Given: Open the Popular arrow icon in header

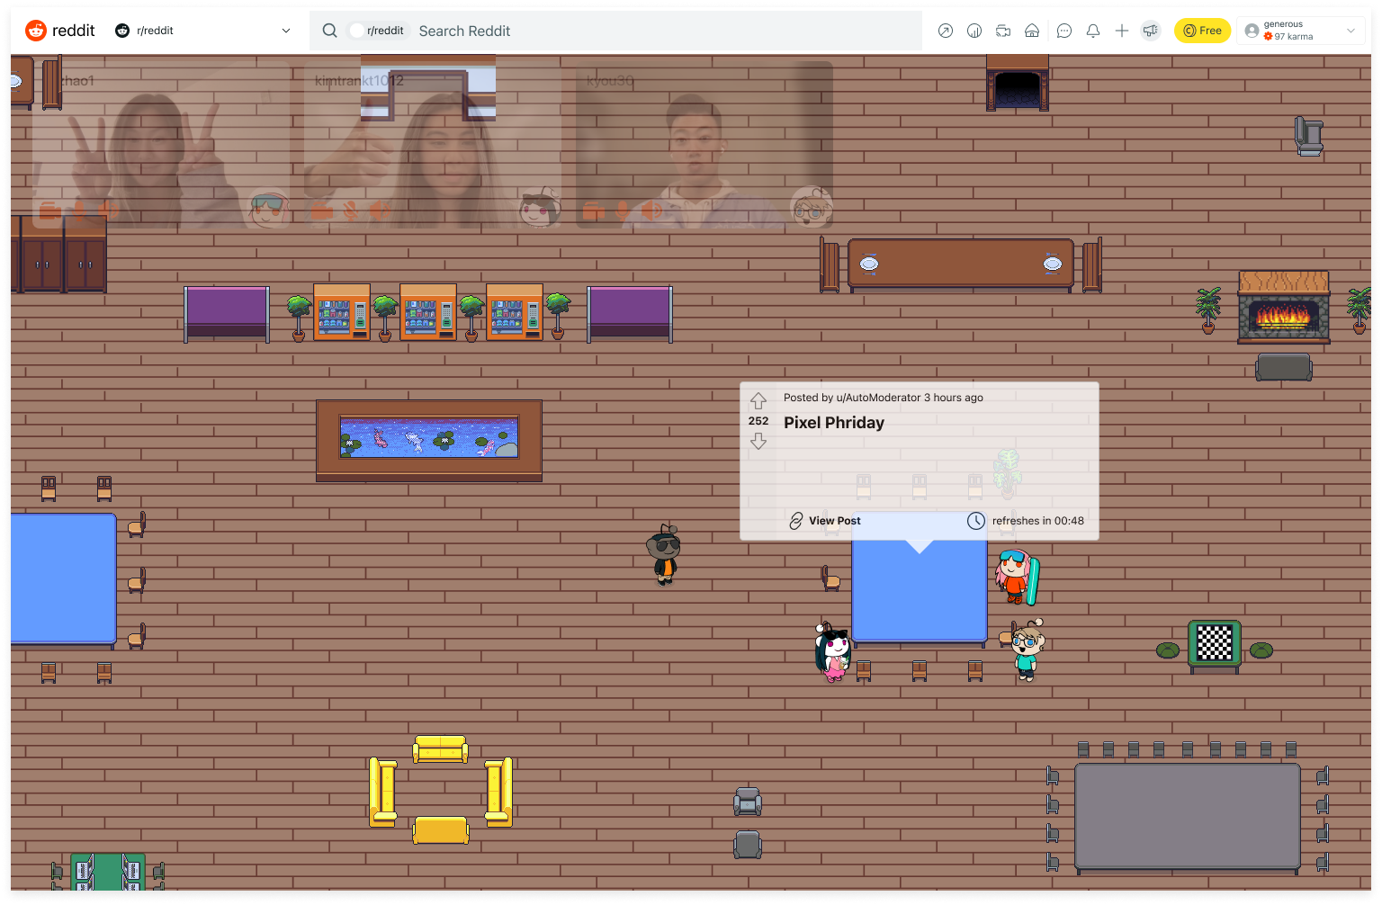Looking at the screenshot, I should click(x=945, y=31).
